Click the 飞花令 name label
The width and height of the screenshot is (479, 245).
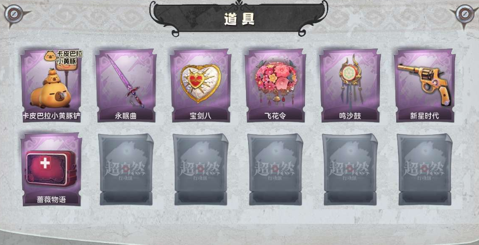point(275,116)
